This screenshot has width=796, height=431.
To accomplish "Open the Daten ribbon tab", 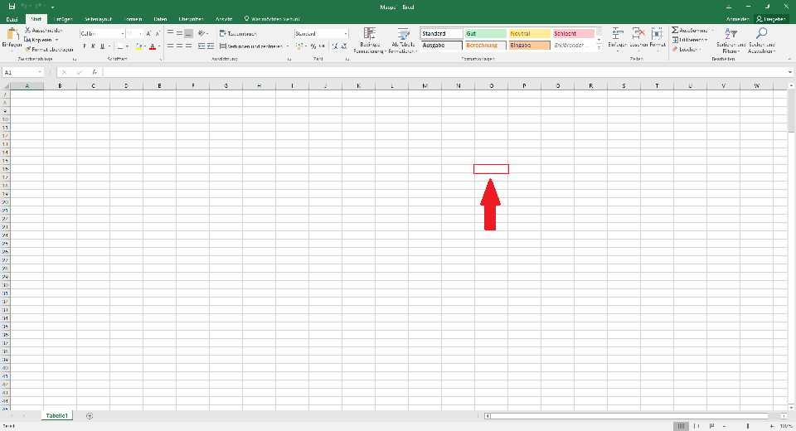I will (160, 19).
